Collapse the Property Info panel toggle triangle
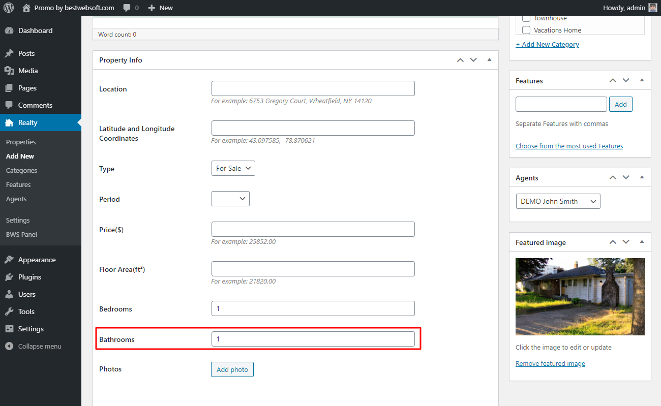The height and width of the screenshot is (406, 661). click(489, 60)
